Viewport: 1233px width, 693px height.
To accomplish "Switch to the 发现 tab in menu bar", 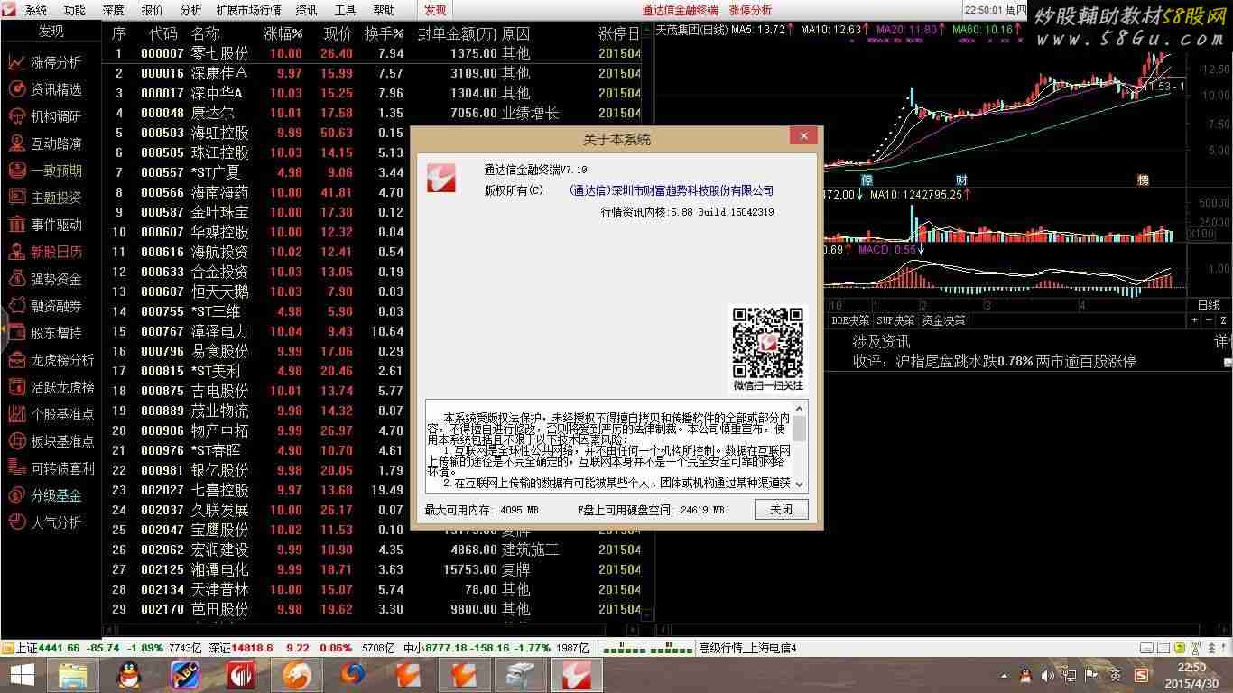I will tap(435, 10).
